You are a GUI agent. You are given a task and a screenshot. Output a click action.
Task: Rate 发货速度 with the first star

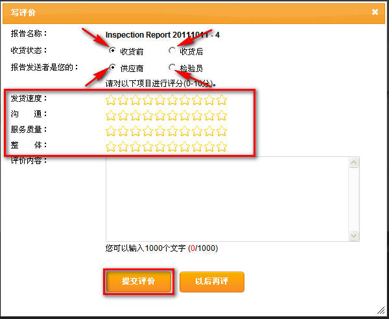point(111,100)
